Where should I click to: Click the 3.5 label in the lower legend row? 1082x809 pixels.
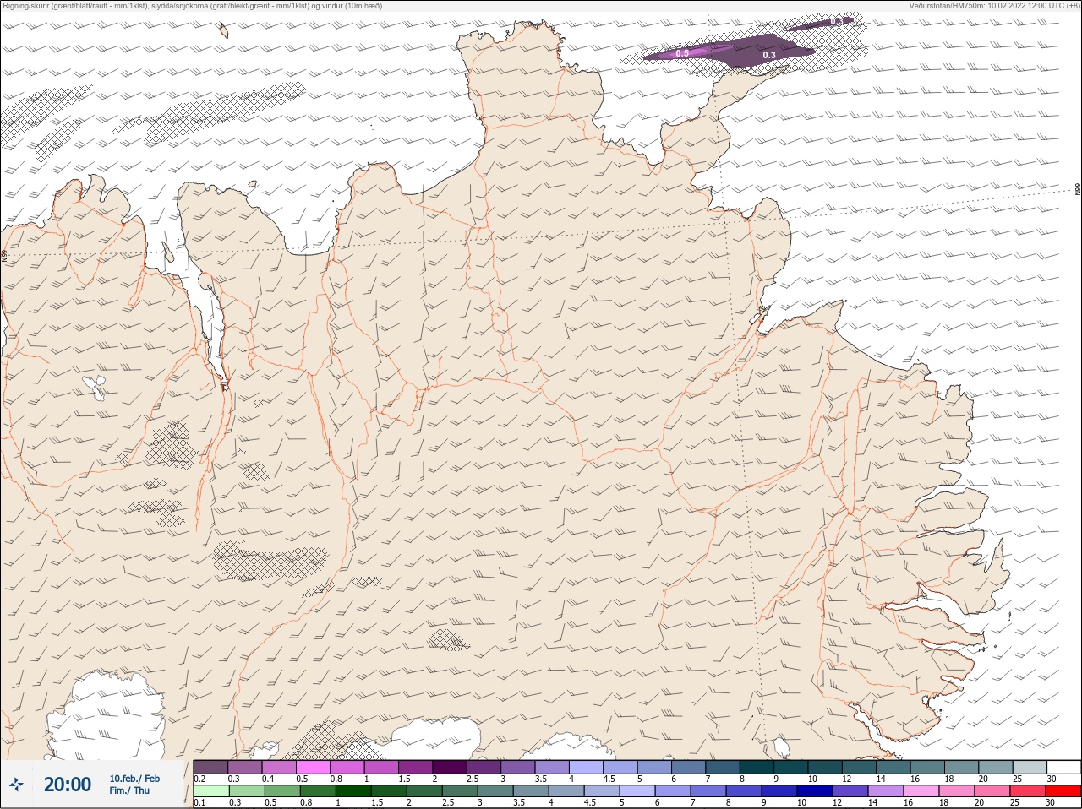pos(519,802)
